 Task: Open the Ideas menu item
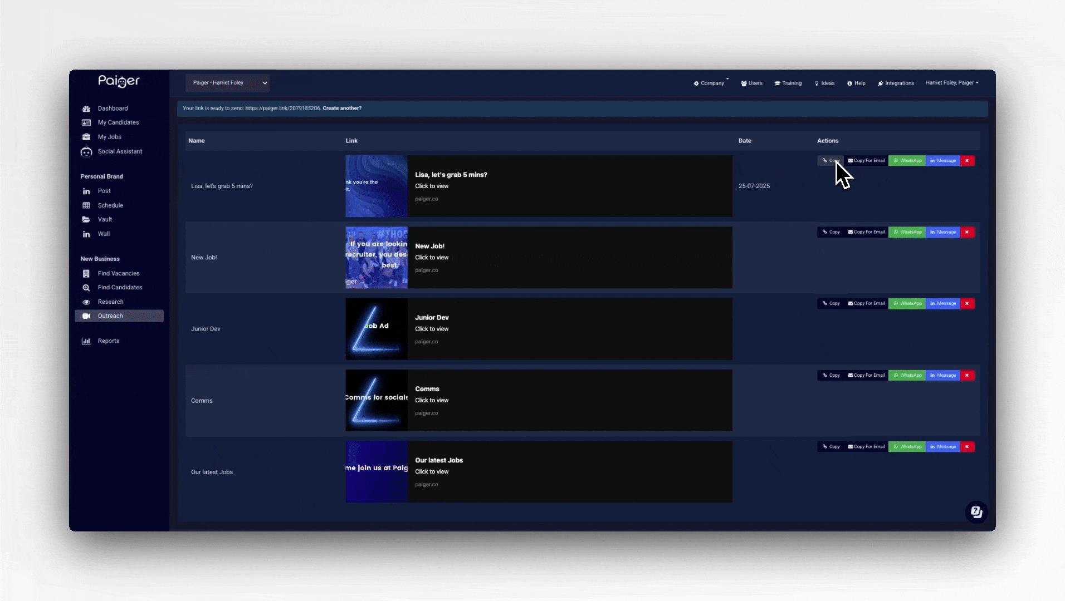click(824, 83)
